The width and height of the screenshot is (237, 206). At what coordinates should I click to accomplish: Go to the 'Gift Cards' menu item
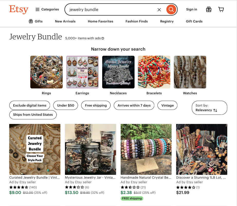(194, 21)
